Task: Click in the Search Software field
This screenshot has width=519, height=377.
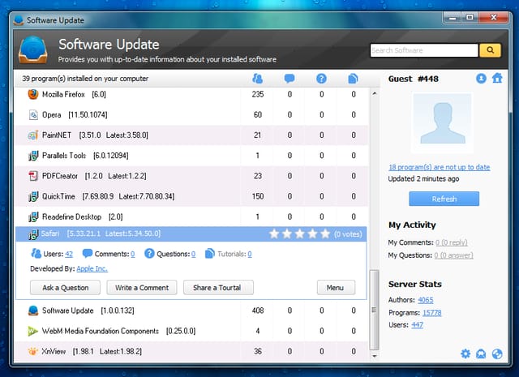Action: click(424, 50)
